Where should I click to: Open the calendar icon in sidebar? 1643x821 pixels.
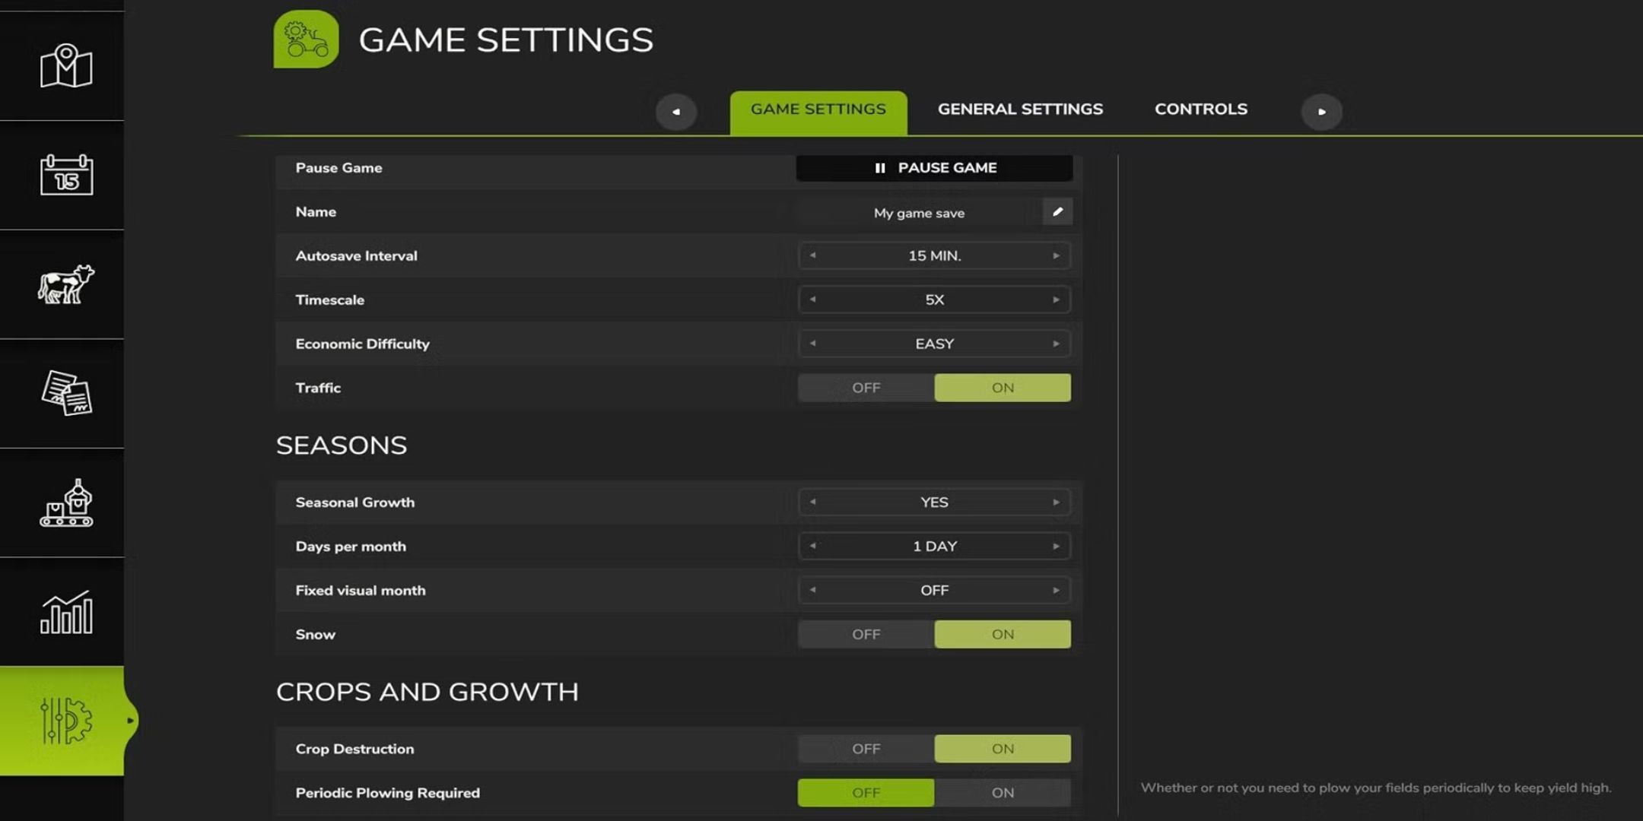click(66, 174)
